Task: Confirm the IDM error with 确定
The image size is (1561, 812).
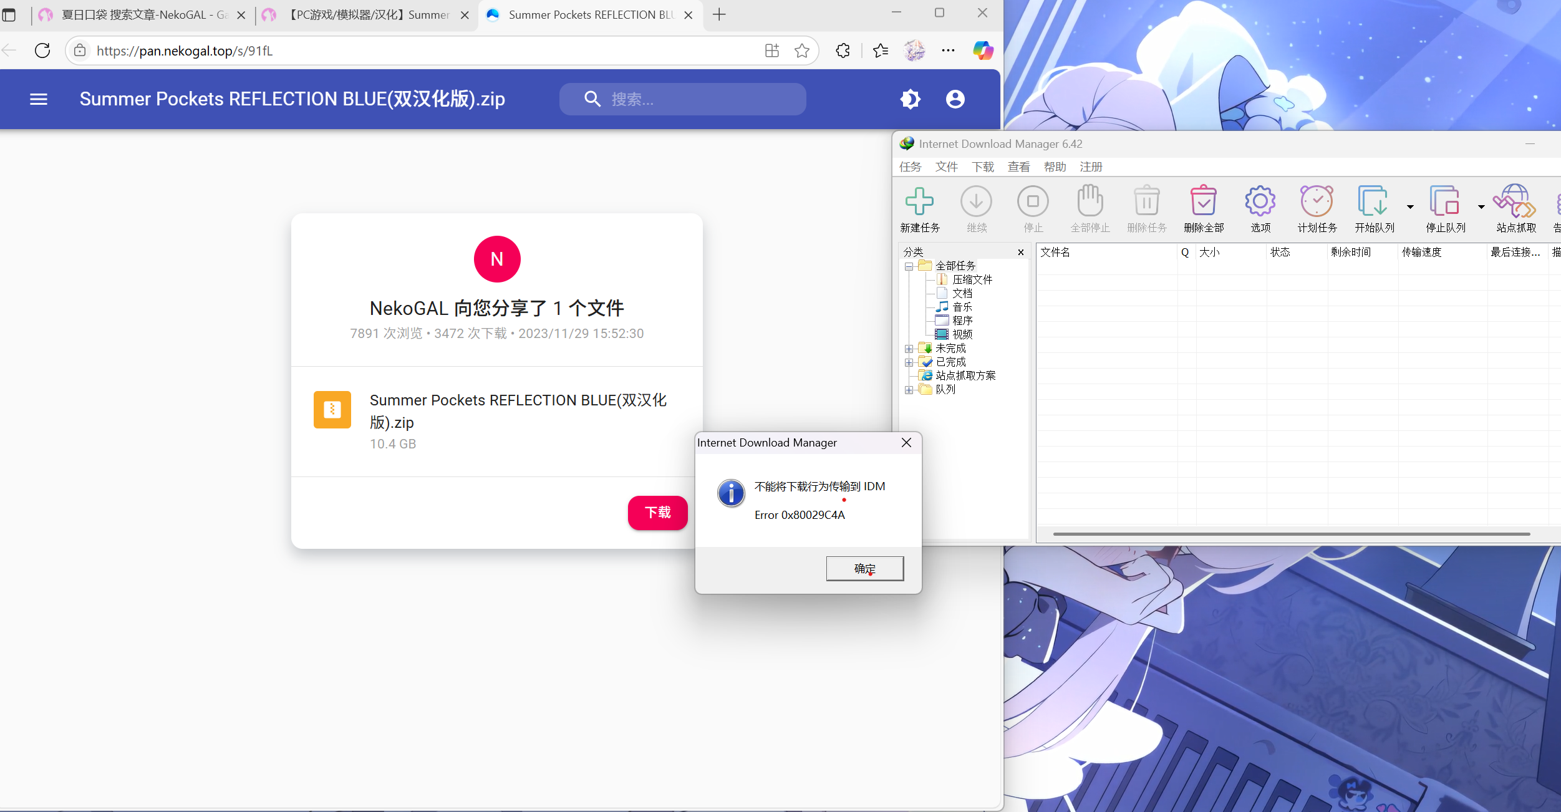Action: point(864,568)
